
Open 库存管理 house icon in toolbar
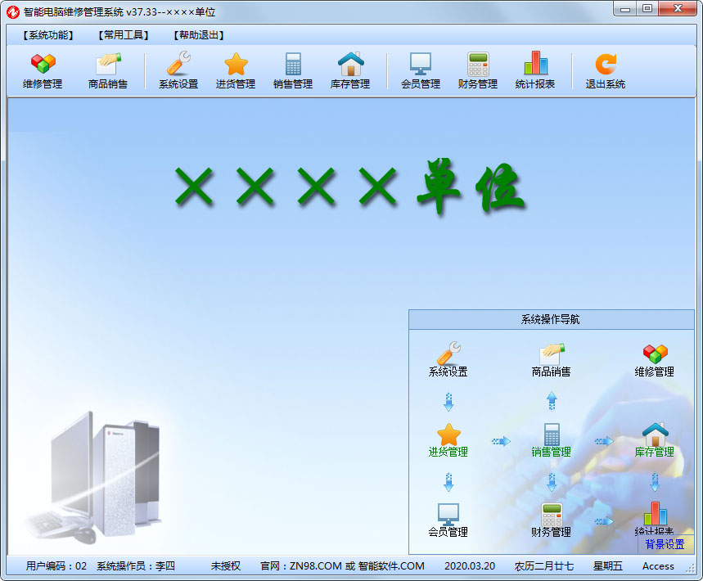pyautogui.click(x=350, y=71)
